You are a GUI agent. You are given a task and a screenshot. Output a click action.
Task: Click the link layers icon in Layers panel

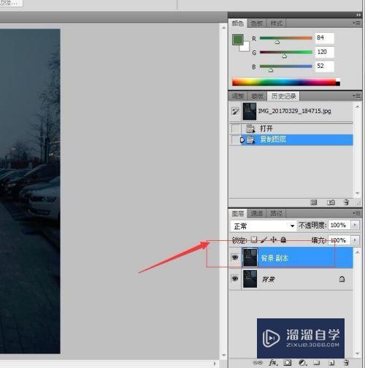tap(257, 362)
